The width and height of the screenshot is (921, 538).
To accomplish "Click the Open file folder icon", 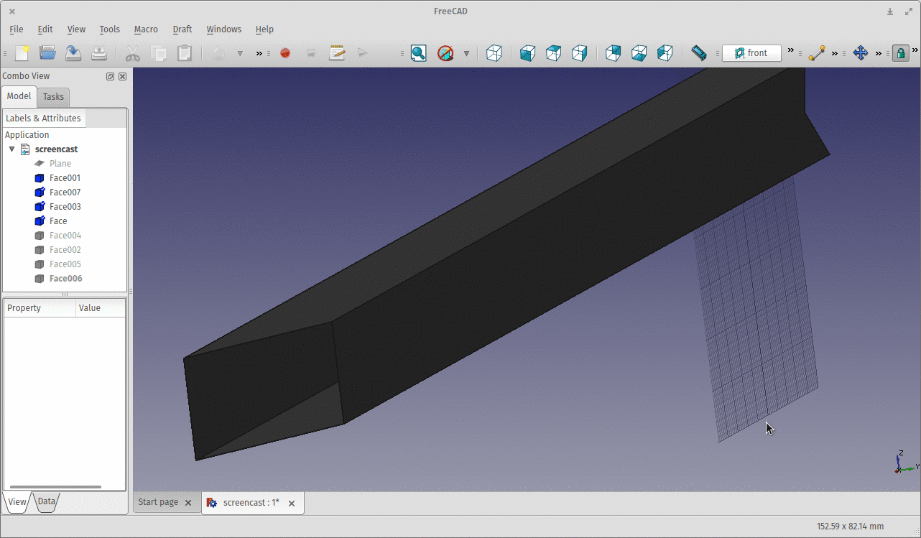I will (47, 53).
